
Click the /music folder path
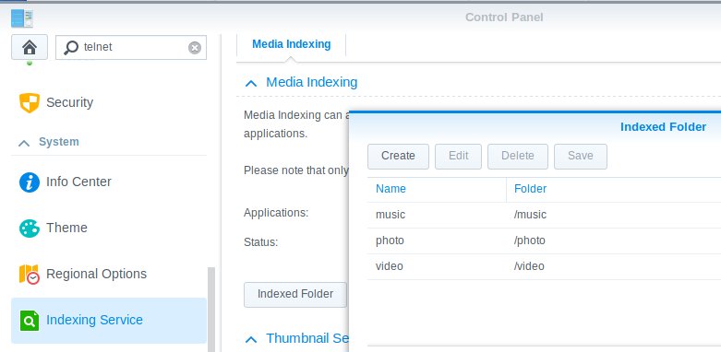click(530, 215)
